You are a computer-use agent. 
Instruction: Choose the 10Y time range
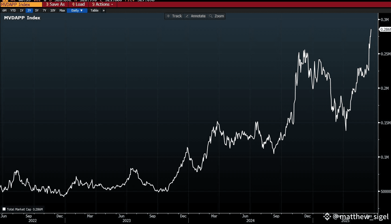[53, 10]
